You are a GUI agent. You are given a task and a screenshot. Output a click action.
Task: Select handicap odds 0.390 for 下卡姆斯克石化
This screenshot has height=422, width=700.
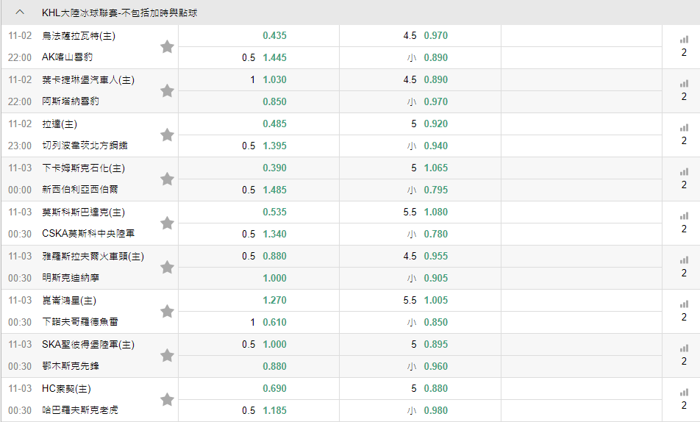pyautogui.click(x=274, y=168)
